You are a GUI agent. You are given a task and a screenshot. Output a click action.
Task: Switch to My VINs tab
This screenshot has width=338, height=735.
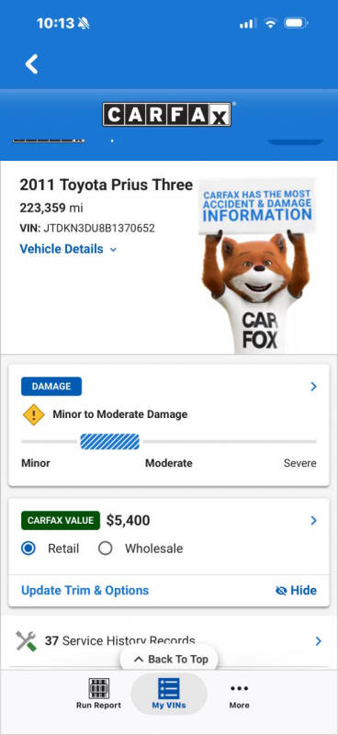(169, 694)
